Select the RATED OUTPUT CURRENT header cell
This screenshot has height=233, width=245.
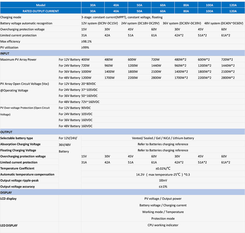[41, 11]
